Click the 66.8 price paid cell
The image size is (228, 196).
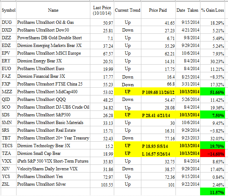[x=158, y=84]
